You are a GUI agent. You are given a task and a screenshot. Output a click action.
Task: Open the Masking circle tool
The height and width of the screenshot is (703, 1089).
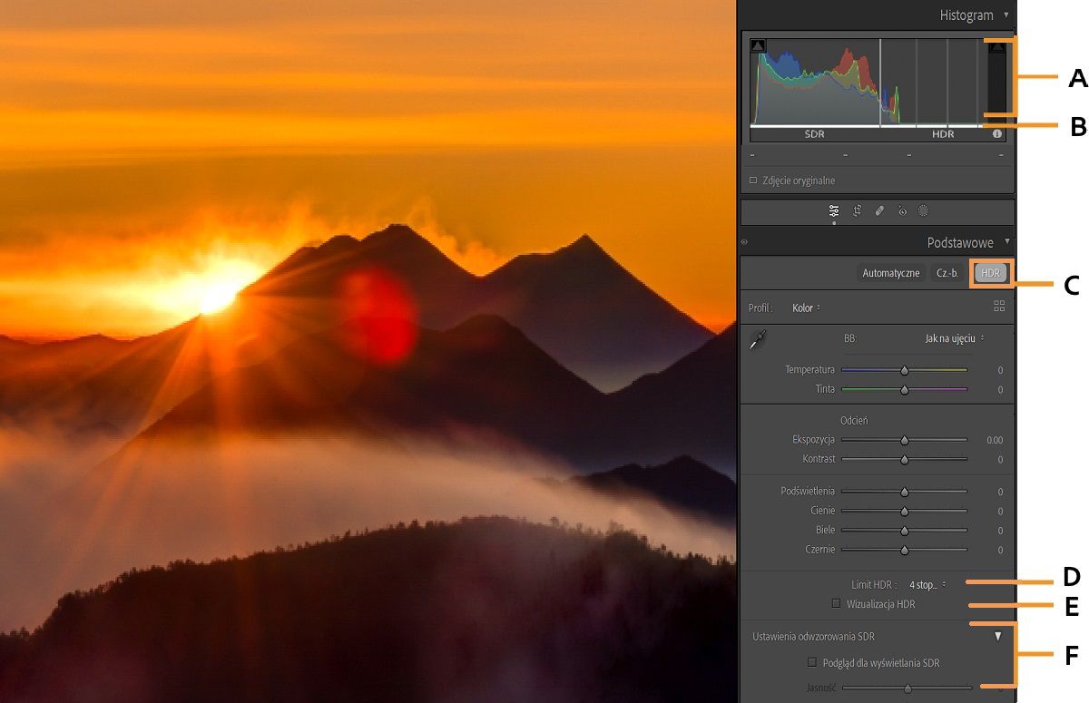(x=923, y=210)
